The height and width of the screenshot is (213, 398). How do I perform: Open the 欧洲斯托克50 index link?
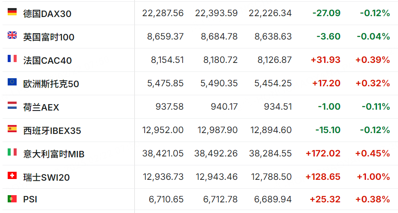coord(51,84)
